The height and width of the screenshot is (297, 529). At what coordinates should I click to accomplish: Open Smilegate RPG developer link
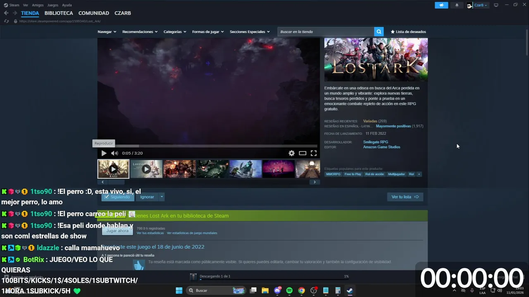click(376, 142)
